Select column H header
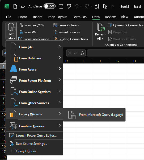 [134, 61]
